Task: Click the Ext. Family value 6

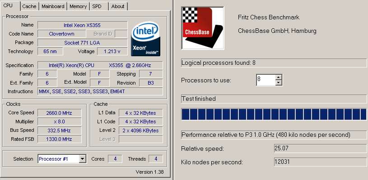Action: 47,83
